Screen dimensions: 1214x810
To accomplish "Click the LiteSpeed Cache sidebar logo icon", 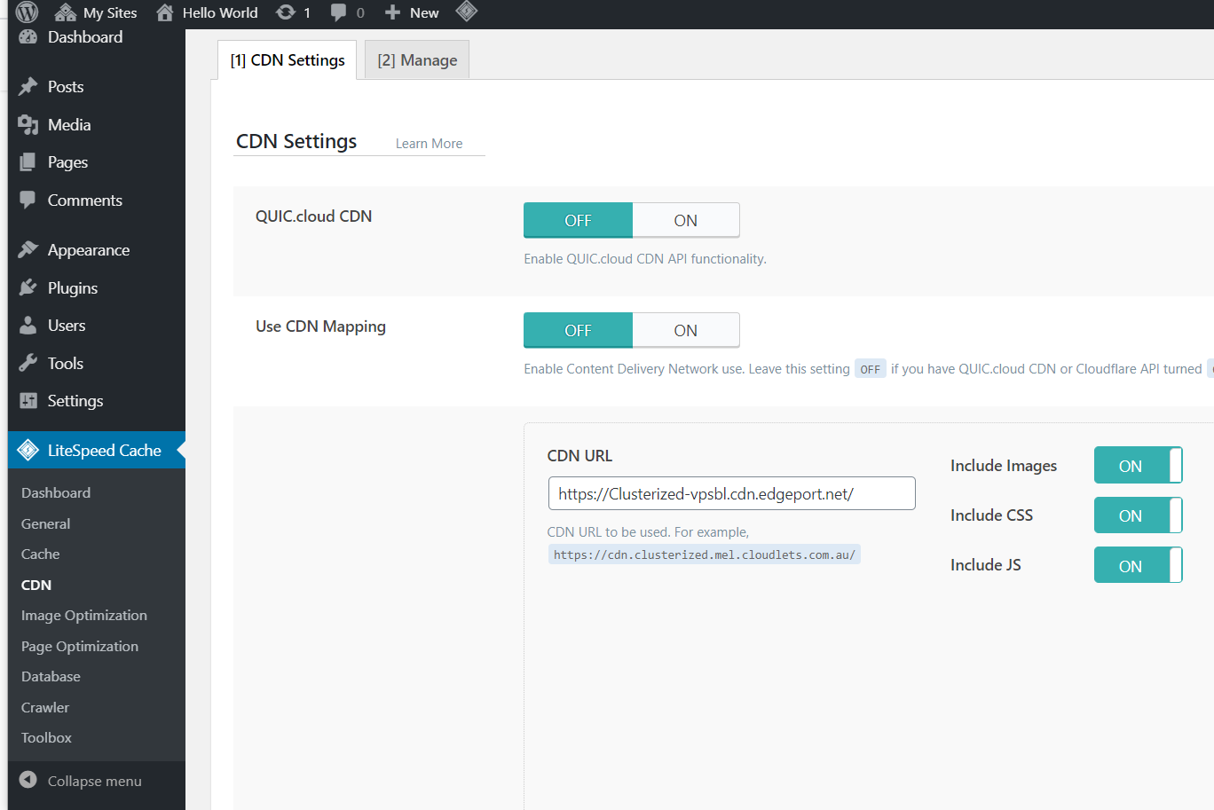I will click(x=28, y=450).
